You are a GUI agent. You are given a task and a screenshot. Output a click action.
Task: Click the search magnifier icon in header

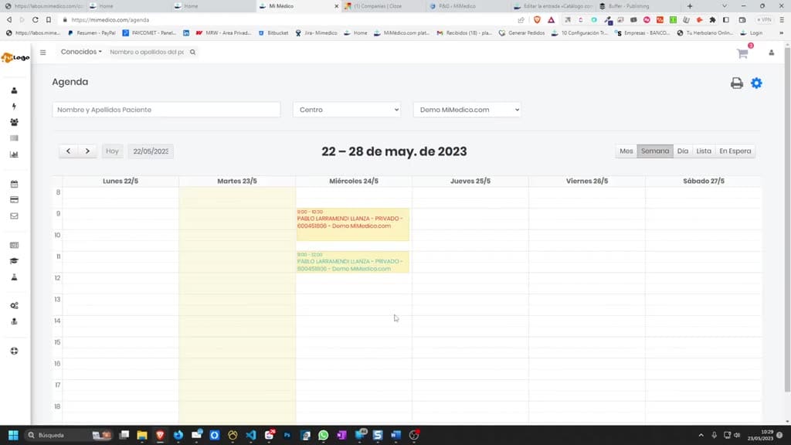pyautogui.click(x=192, y=52)
